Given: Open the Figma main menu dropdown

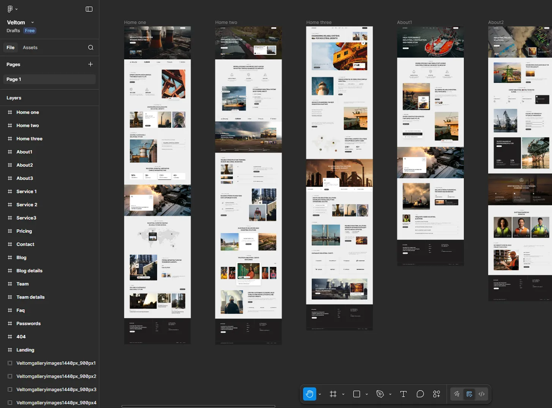Looking at the screenshot, I should click(x=12, y=9).
